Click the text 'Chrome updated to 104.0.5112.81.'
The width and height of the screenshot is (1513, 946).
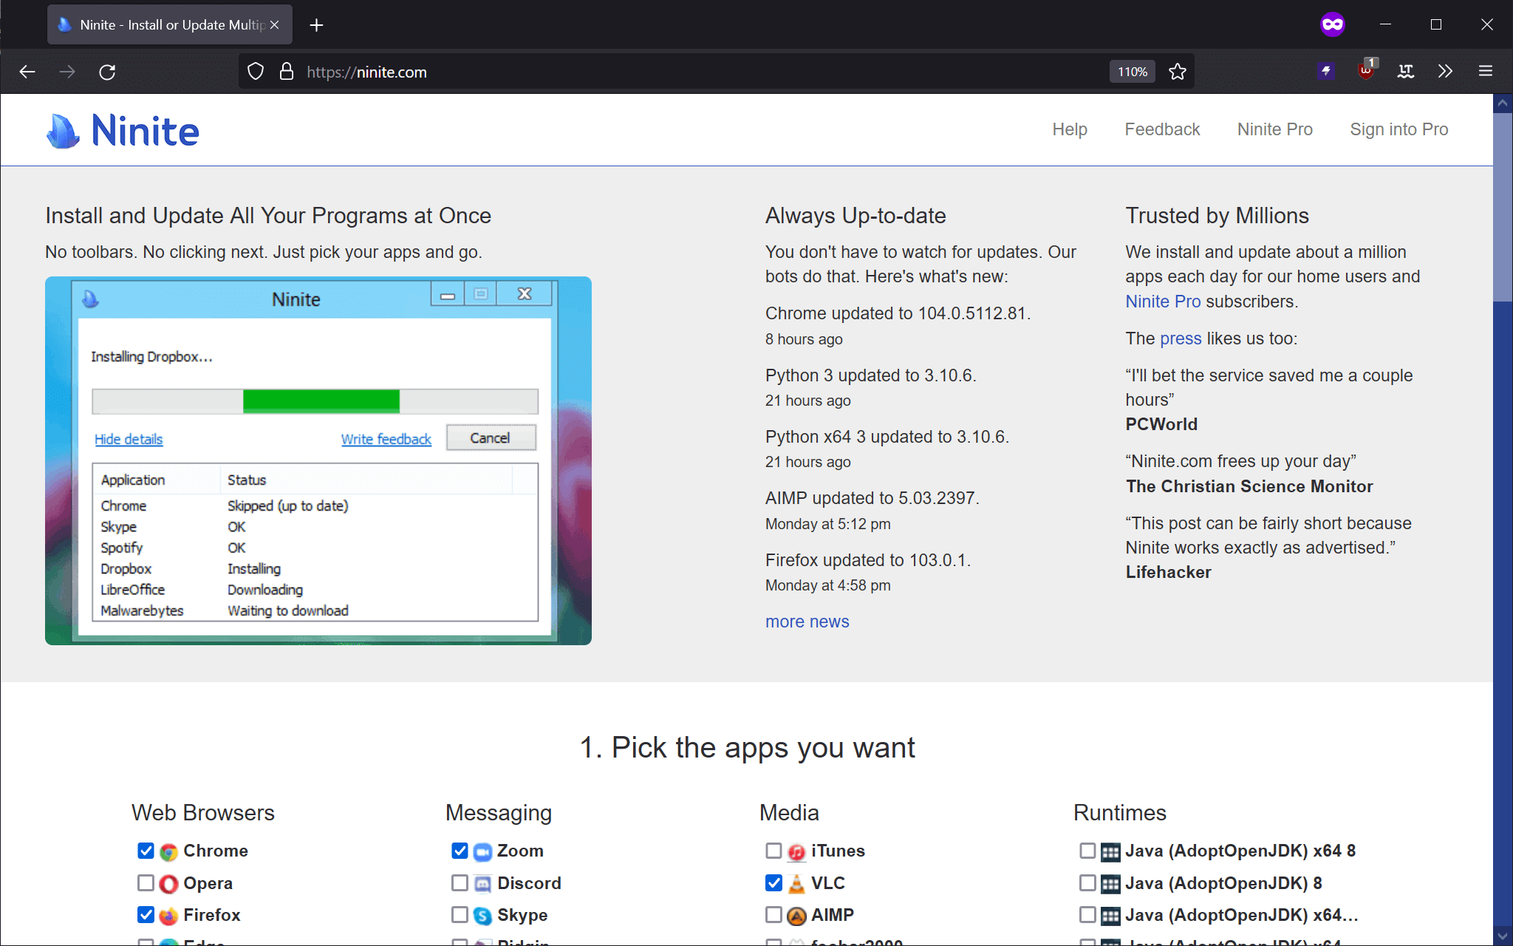coord(898,313)
